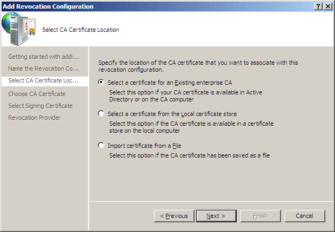335x232 pixels.
Task: Select the Existing enterprise CA radio button
Action: pyautogui.click(x=101, y=83)
